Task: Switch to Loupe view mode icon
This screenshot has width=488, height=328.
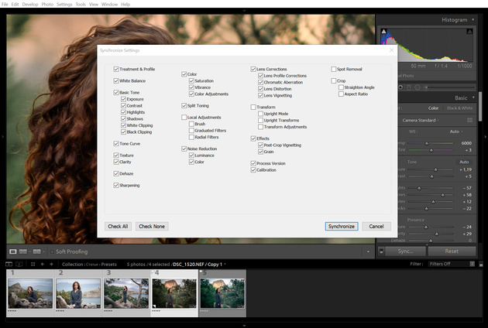Action: click(x=12, y=251)
